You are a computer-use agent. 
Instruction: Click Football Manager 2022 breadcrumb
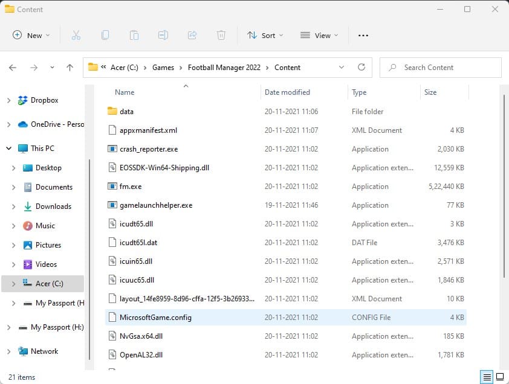click(x=224, y=68)
